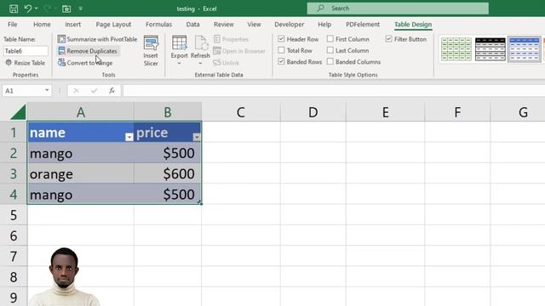The height and width of the screenshot is (306, 545).
Task: Click Remove Duplicates button
Action: coord(89,51)
